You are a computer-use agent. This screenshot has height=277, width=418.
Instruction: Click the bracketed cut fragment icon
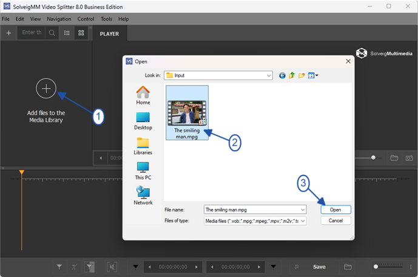click(112, 267)
